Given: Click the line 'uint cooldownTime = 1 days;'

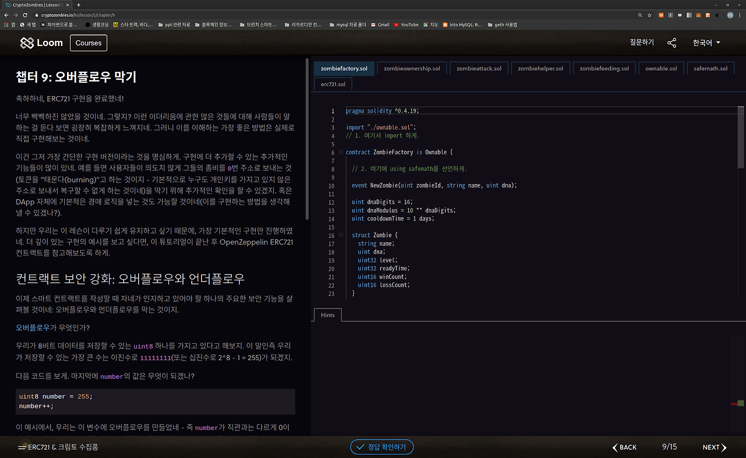Looking at the screenshot, I should point(393,219).
